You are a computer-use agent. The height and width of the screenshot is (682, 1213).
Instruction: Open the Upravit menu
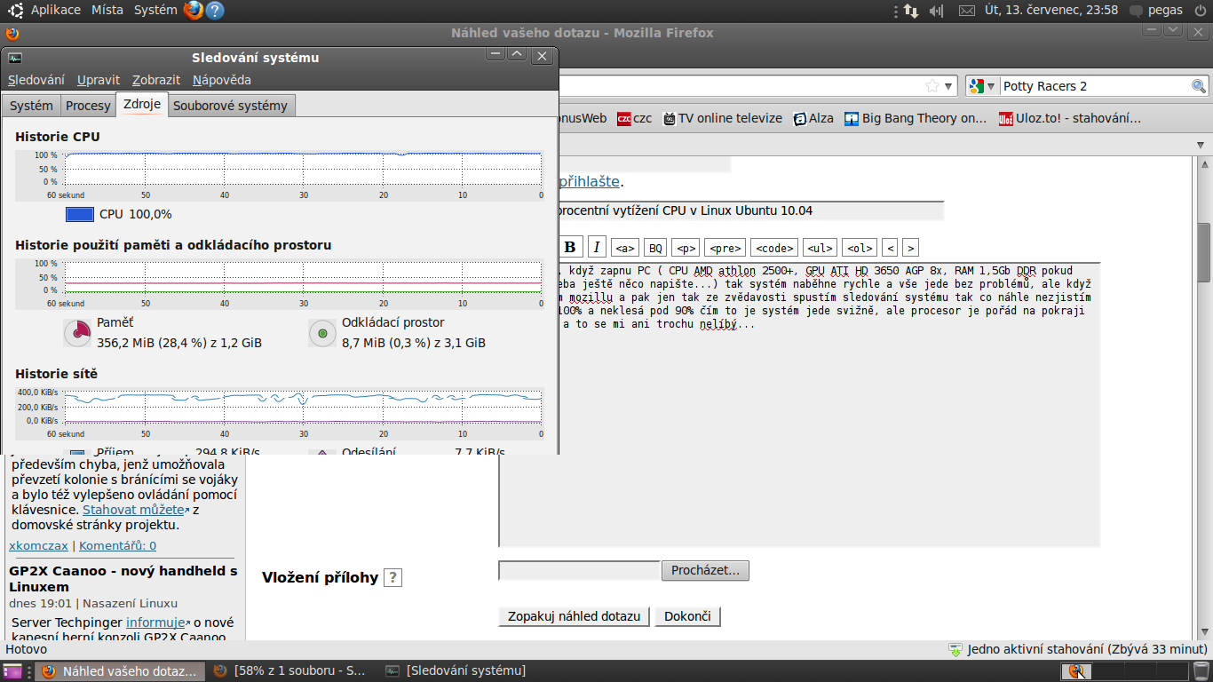pyautogui.click(x=99, y=80)
